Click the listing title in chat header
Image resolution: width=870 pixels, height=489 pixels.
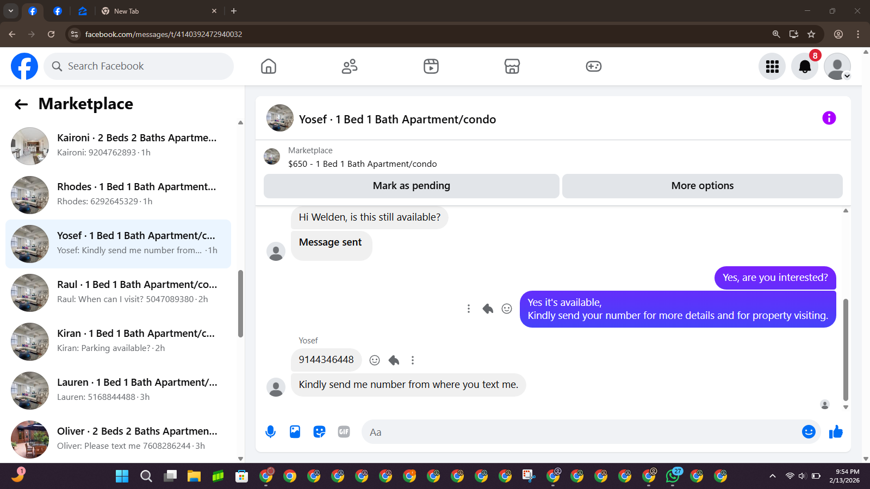click(397, 120)
